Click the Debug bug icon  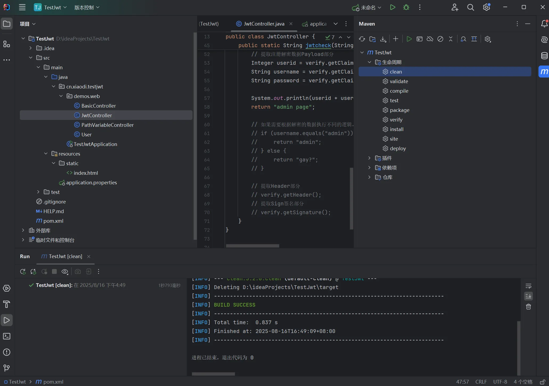pos(406,7)
